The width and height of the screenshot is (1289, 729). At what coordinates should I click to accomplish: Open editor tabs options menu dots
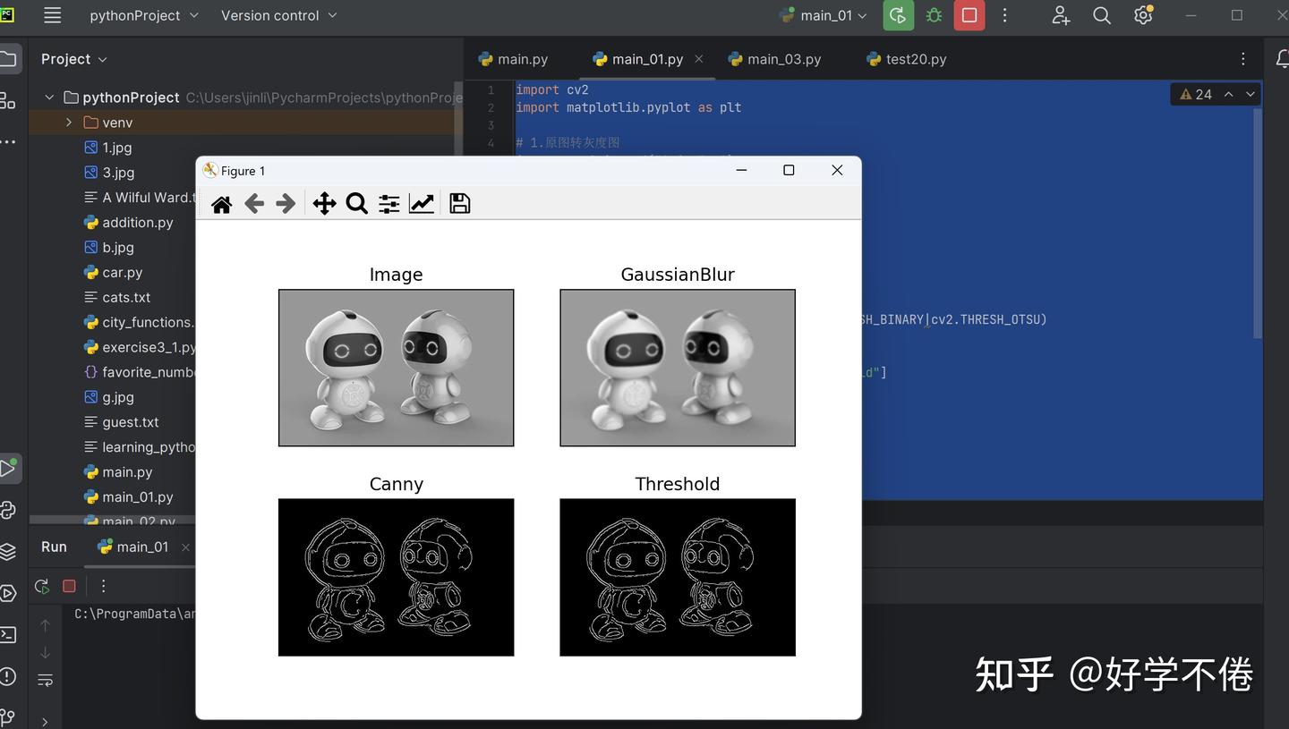pos(1242,59)
